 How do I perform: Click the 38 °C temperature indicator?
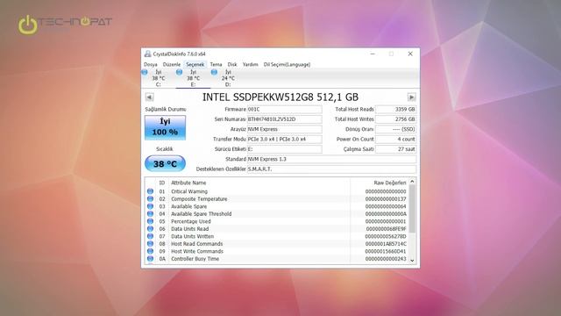(165, 164)
